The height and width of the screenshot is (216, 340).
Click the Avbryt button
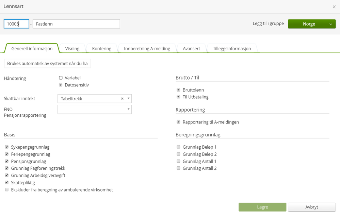pos(311,207)
